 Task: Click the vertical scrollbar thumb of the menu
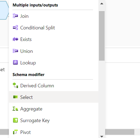102,36
